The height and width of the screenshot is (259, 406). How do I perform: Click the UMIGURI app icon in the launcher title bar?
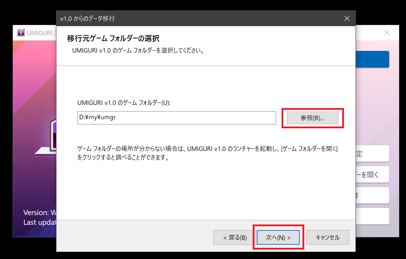(21, 33)
